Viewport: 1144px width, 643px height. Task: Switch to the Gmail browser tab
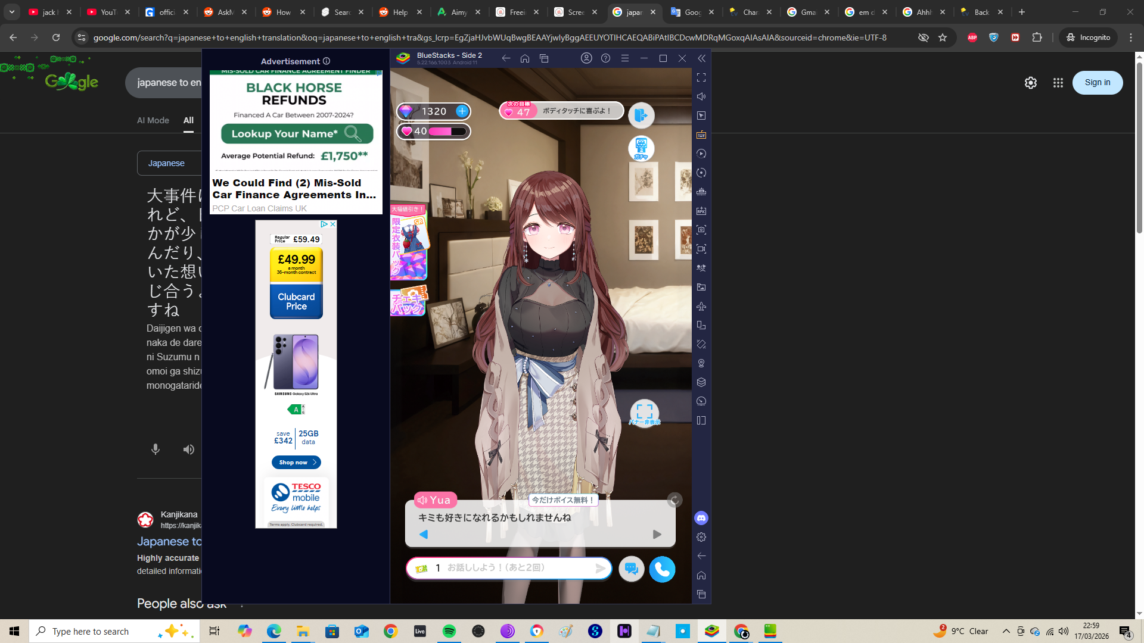click(809, 12)
